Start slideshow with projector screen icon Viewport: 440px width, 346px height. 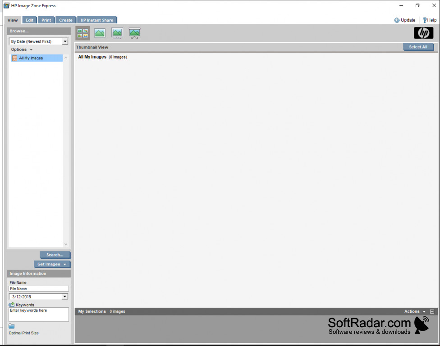[134, 33]
